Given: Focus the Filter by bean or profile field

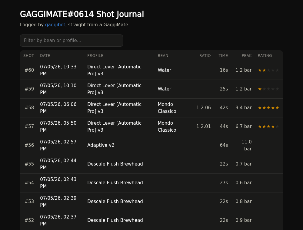Looking at the screenshot, I should click(x=72, y=41).
